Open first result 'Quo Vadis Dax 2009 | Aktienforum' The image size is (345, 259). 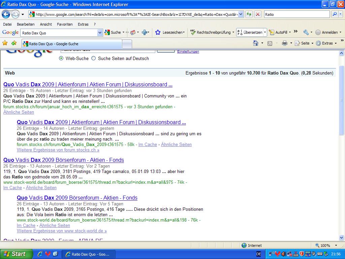tap(88, 85)
